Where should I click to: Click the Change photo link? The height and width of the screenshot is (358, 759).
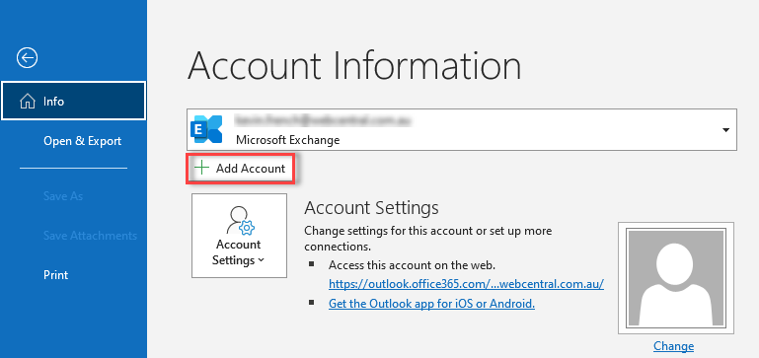(x=673, y=346)
